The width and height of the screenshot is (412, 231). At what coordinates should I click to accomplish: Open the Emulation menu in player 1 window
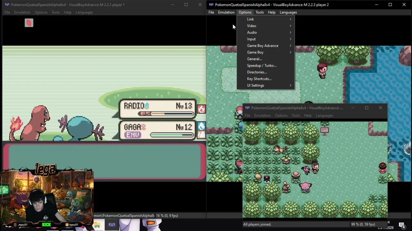(x=22, y=12)
